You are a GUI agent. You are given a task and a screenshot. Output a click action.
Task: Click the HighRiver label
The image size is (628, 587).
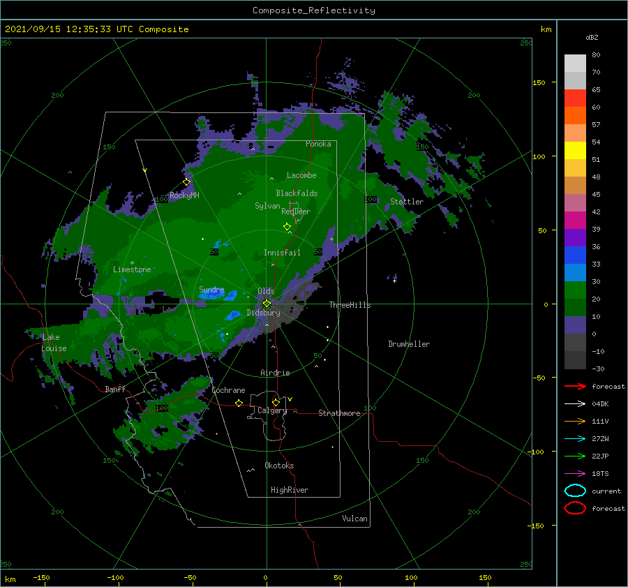click(289, 490)
